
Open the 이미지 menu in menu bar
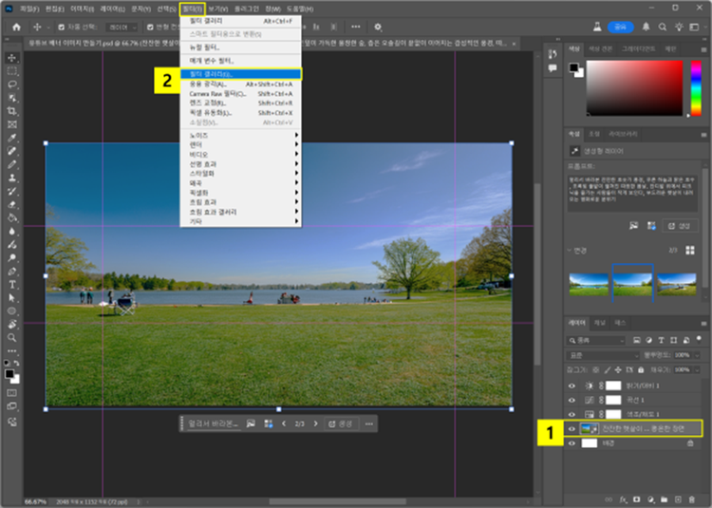(x=84, y=8)
